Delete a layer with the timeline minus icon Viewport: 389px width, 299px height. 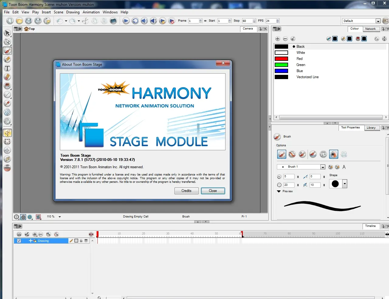tap(41, 235)
